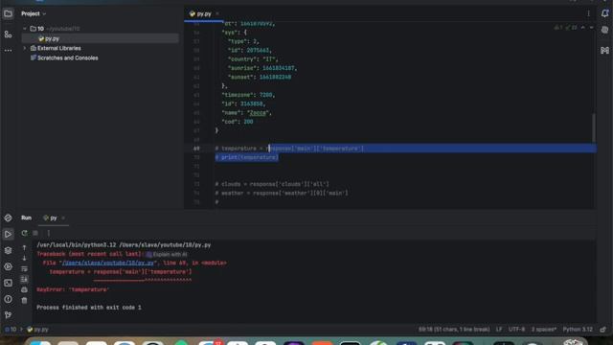Show more tool windows via ellipsis icon

click(8, 51)
